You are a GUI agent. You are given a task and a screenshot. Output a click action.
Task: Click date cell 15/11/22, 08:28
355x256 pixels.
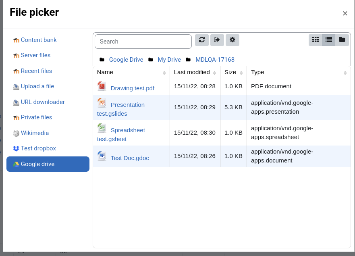pos(195,86)
